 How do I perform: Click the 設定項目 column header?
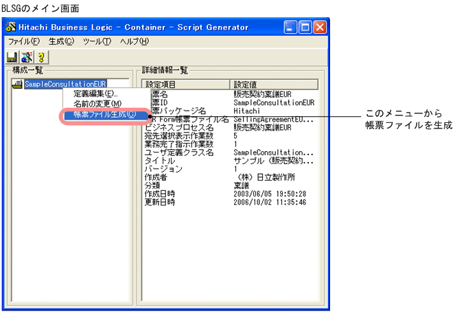point(186,85)
